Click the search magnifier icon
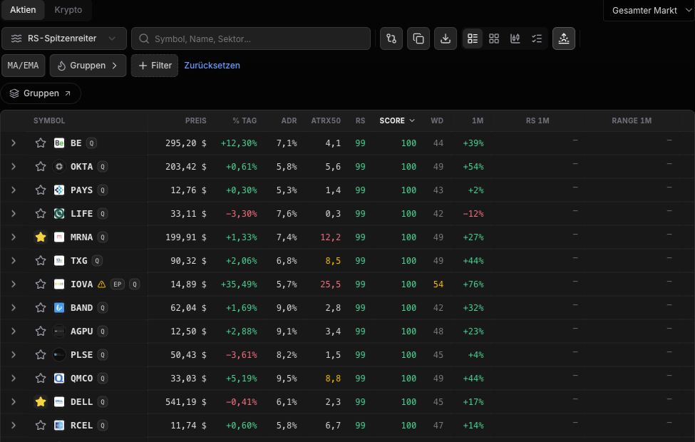 [144, 38]
